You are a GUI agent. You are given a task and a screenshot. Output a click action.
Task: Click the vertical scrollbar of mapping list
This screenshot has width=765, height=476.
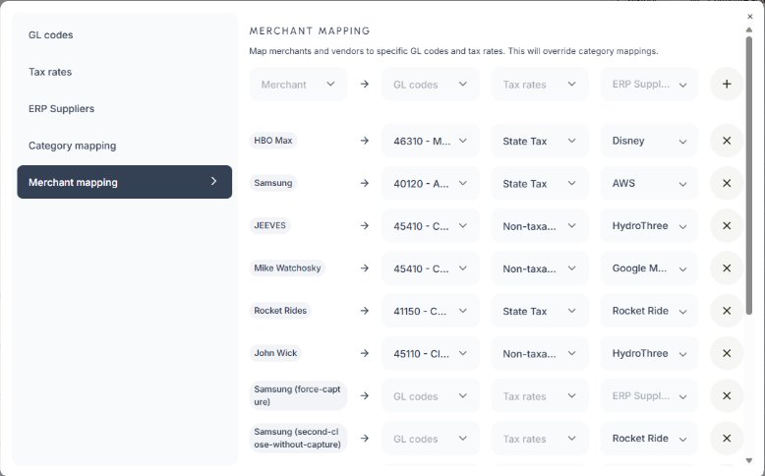point(749,177)
